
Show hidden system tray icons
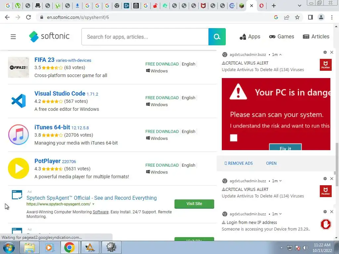tap(281, 248)
